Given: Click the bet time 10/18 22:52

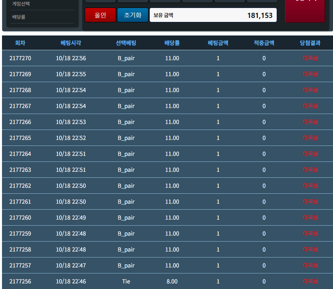Looking at the screenshot, I should pyautogui.click(x=71, y=138).
